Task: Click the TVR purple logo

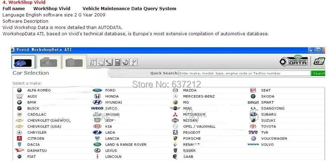Action: coord(253,132)
